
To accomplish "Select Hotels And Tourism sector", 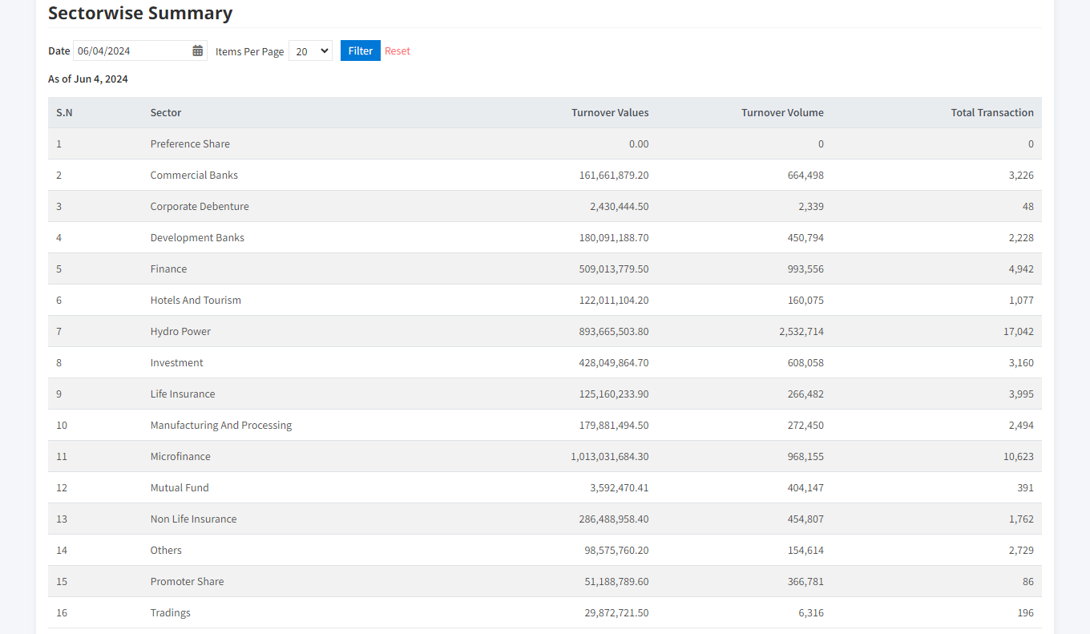I will pos(196,301).
